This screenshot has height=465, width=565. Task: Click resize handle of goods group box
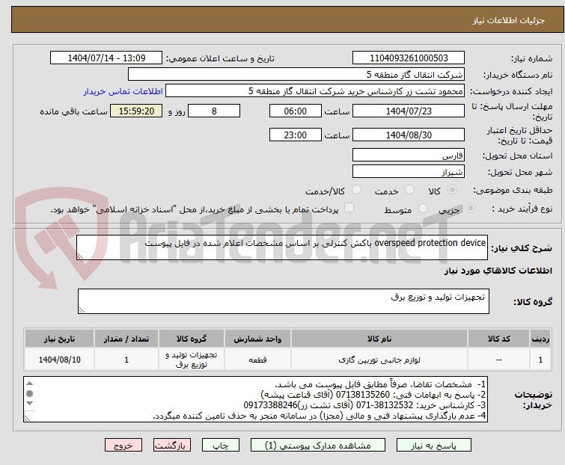tap(82, 310)
